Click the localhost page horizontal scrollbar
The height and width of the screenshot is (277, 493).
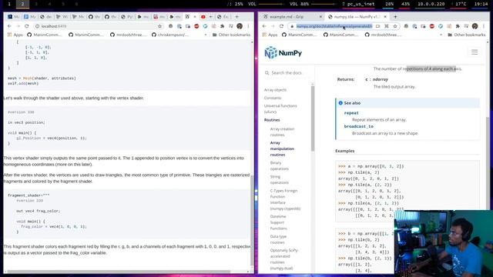118,272
